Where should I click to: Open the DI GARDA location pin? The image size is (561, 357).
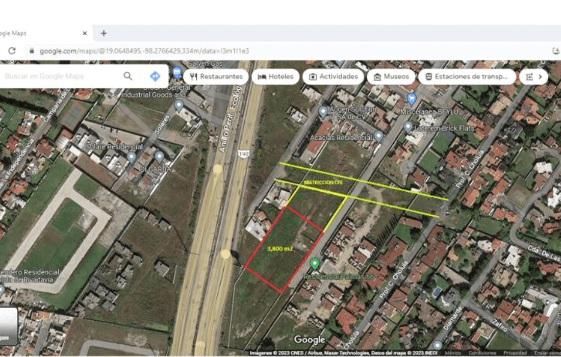[x=159, y=157]
